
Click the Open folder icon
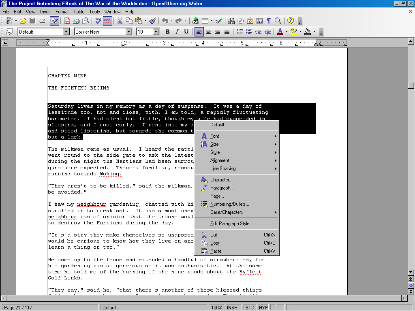pyautogui.click(x=23, y=21)
